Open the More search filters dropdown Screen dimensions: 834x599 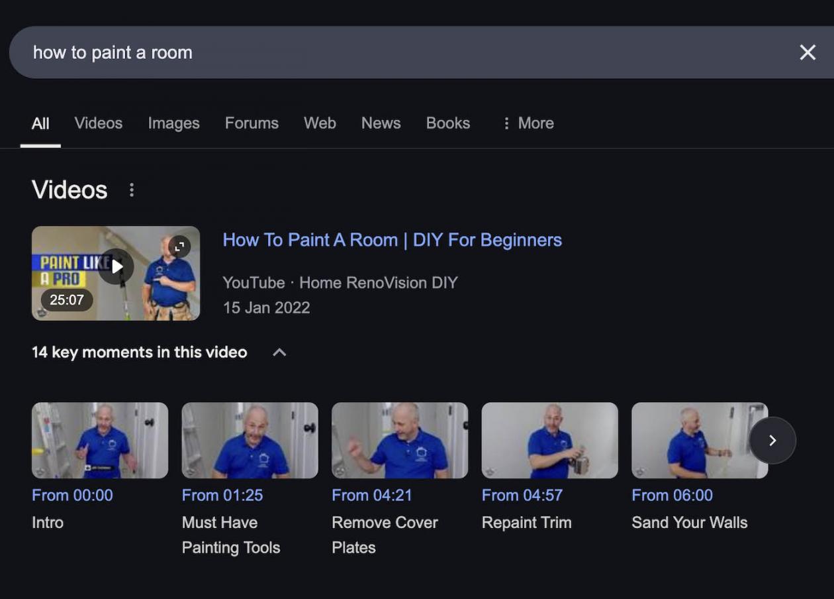point(528,123)
